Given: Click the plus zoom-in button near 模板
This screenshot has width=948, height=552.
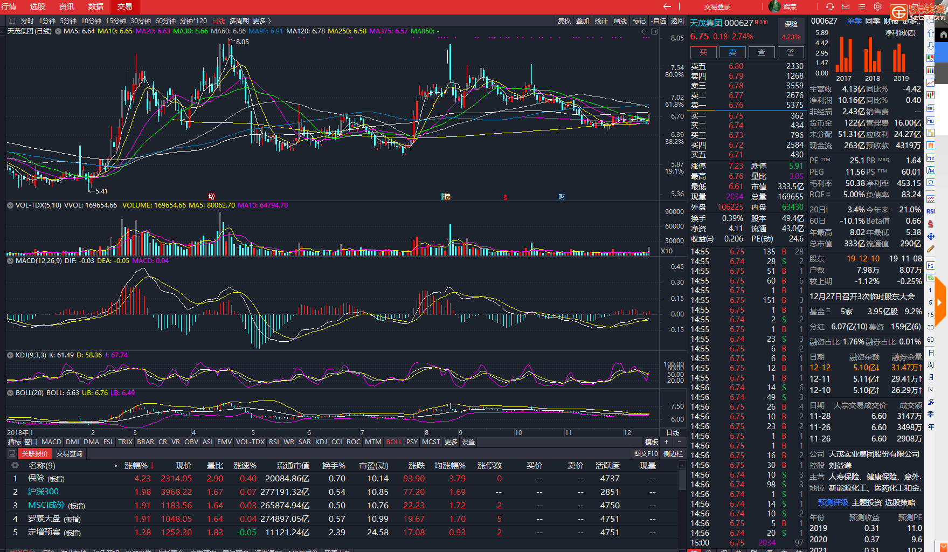Looking at the screenshot, I should [666, 441].
